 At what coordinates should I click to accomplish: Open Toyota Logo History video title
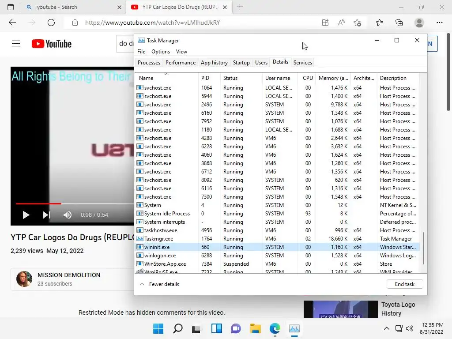click(x=398, y=309)
